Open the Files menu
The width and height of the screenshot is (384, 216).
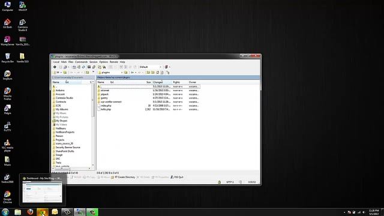(x=71, y=62)
